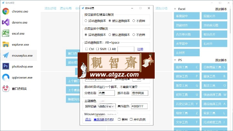Click the 悬浮颜色 #00BFFF field
This screenshot has width=233, height=131.
point(139,106)
